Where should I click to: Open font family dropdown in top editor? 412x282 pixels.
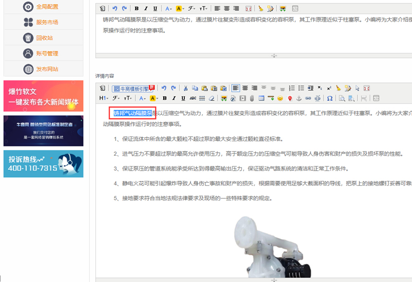[192, 8]
